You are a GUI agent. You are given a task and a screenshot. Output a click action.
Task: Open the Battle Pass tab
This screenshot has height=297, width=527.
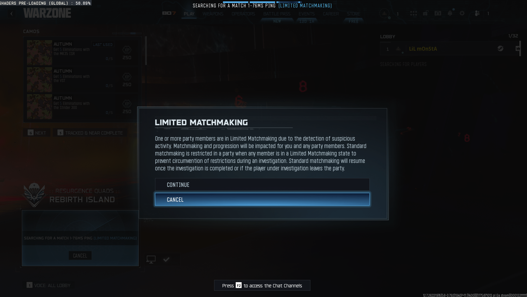[x=277, y=14]
